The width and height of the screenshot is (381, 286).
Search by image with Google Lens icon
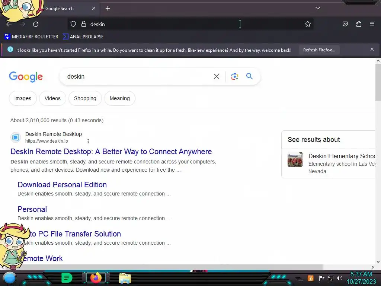(x=234, y=76)
